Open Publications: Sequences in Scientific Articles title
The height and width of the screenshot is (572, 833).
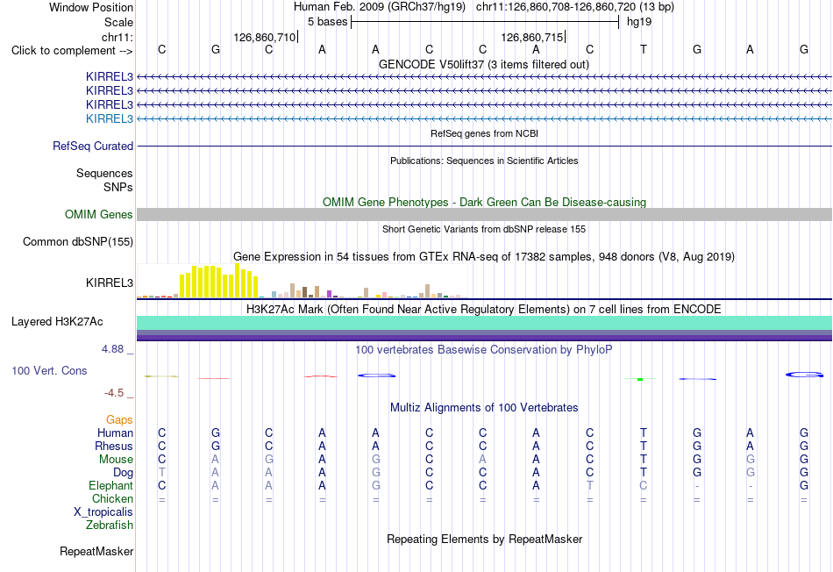(x=484, y=161)
